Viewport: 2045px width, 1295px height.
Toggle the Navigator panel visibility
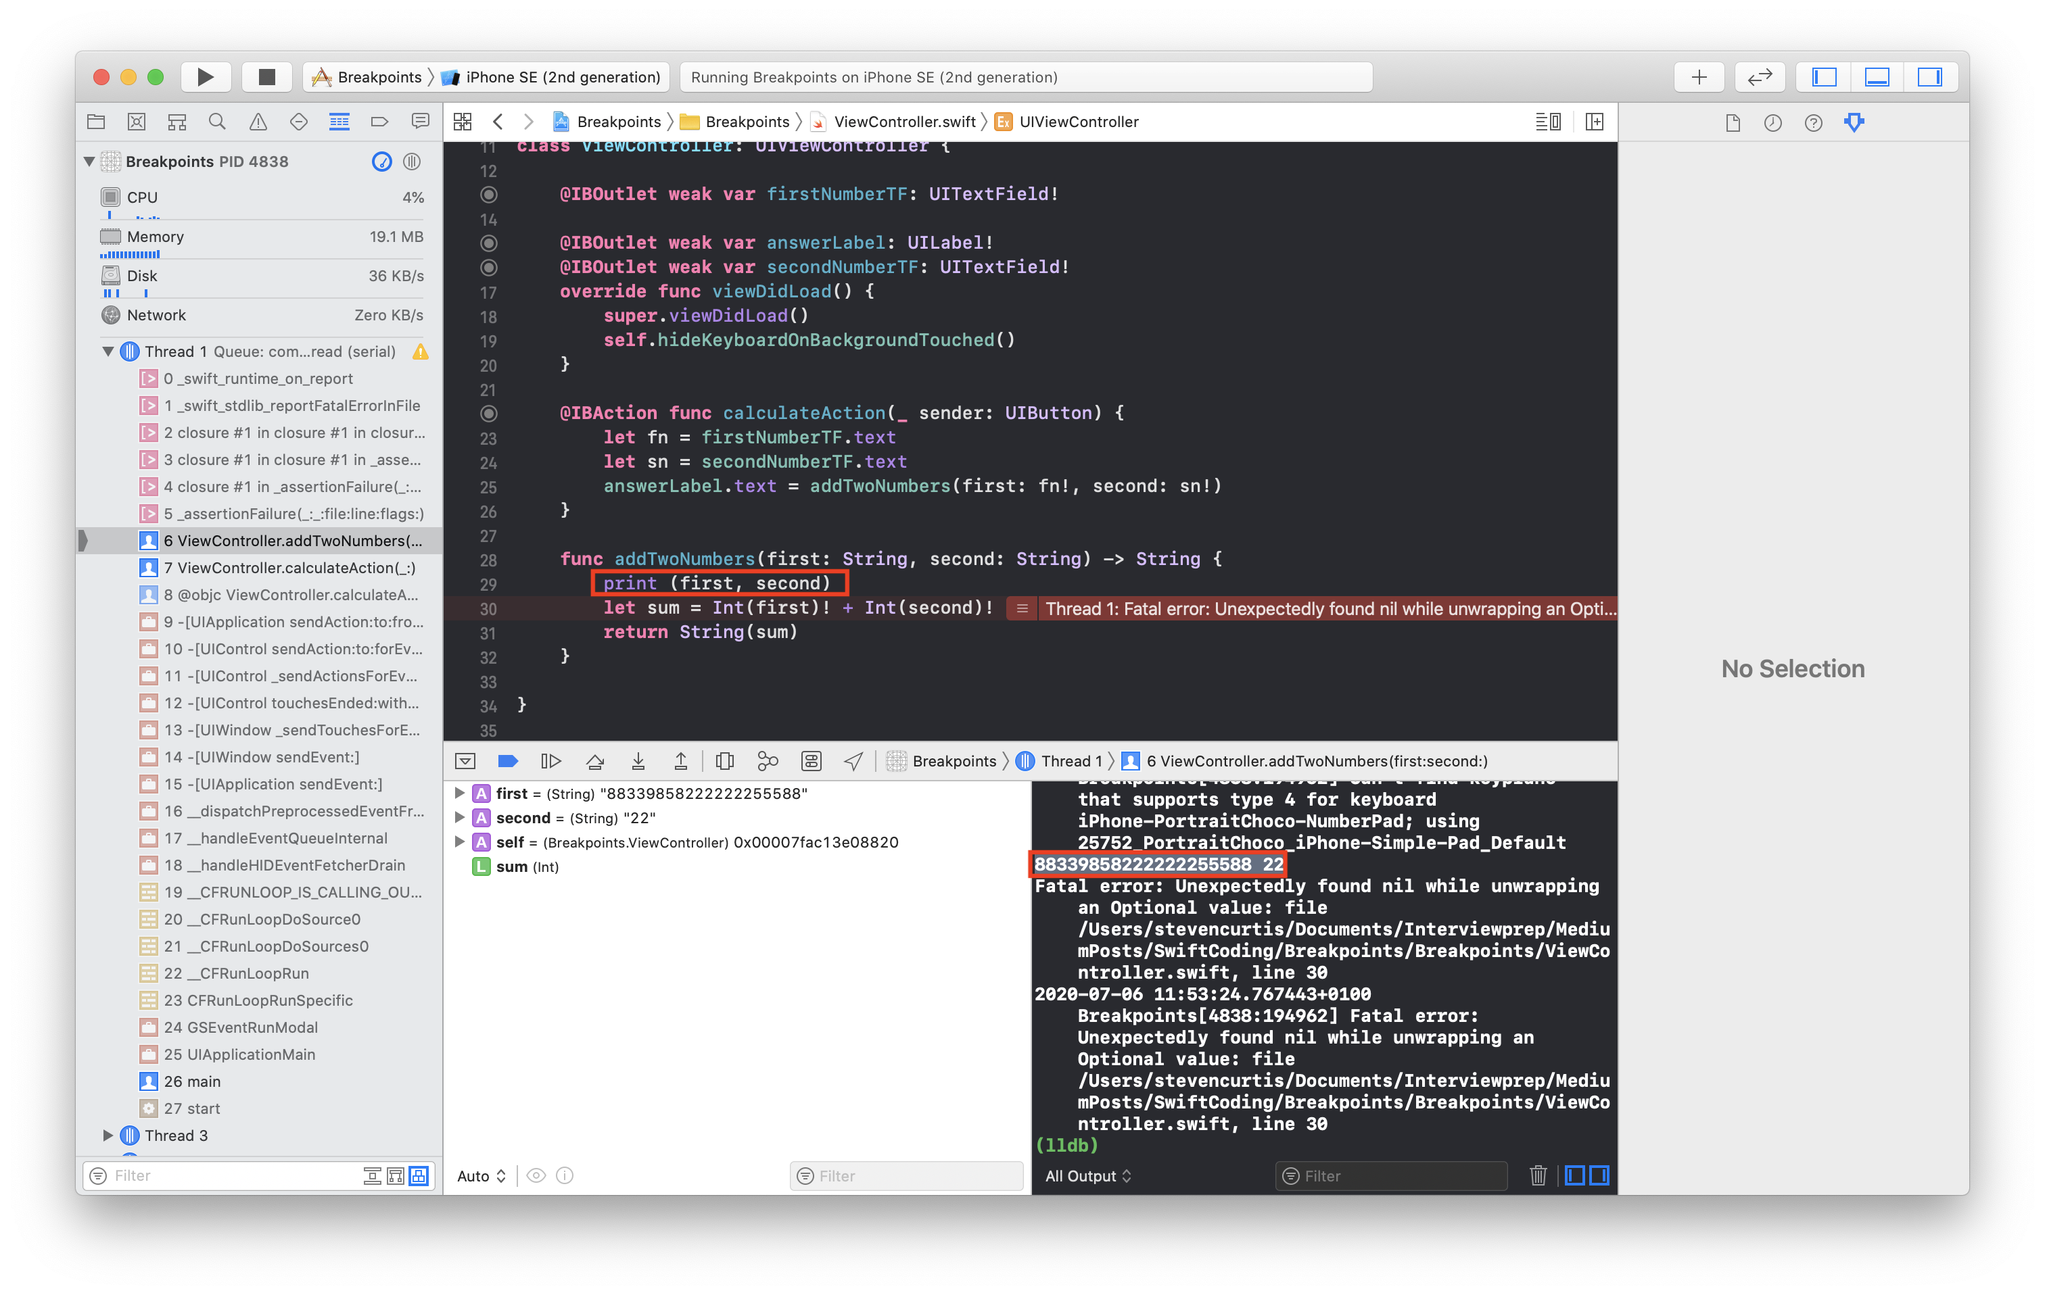(x=1824, y=77)
